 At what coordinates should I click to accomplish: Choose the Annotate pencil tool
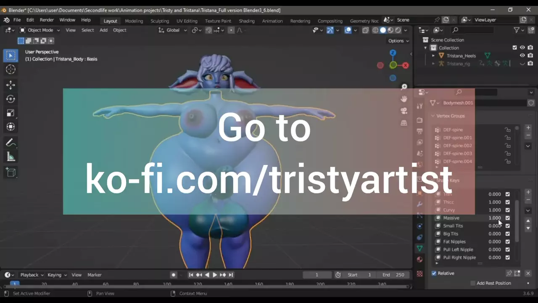(11, 143)
